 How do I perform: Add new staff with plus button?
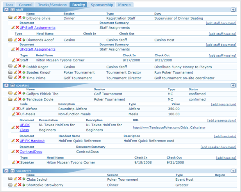(x=233, y=10)
